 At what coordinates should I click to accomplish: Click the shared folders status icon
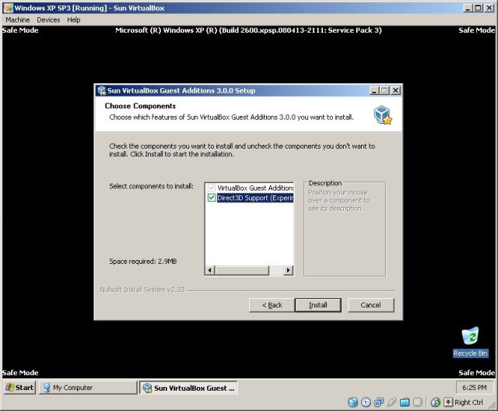(x=405, y=402)
